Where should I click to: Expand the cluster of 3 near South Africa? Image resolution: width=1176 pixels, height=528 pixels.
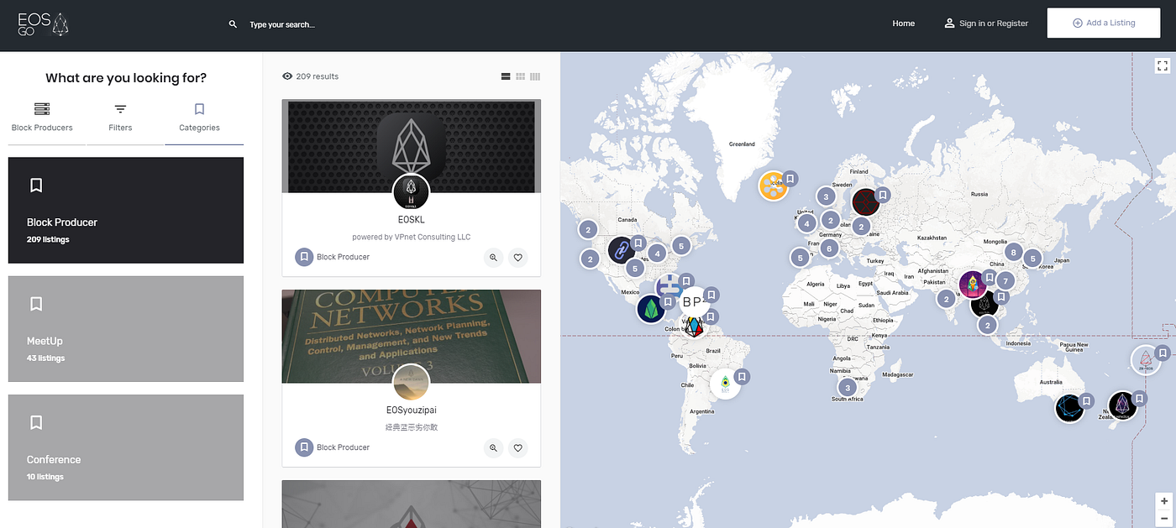click(848, 387)
